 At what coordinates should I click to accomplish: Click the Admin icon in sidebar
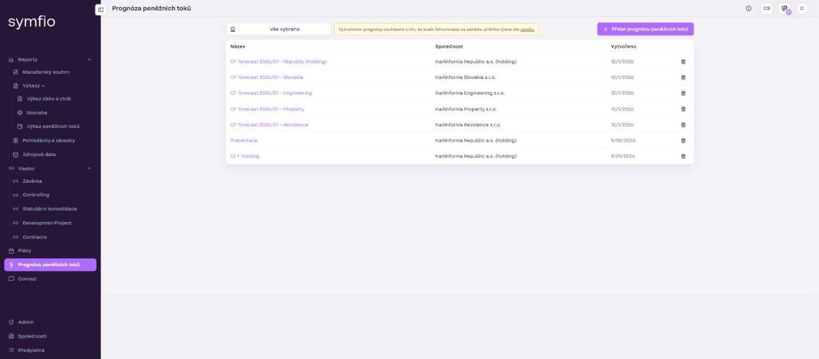pyautogui.click(x=11, y=322)
